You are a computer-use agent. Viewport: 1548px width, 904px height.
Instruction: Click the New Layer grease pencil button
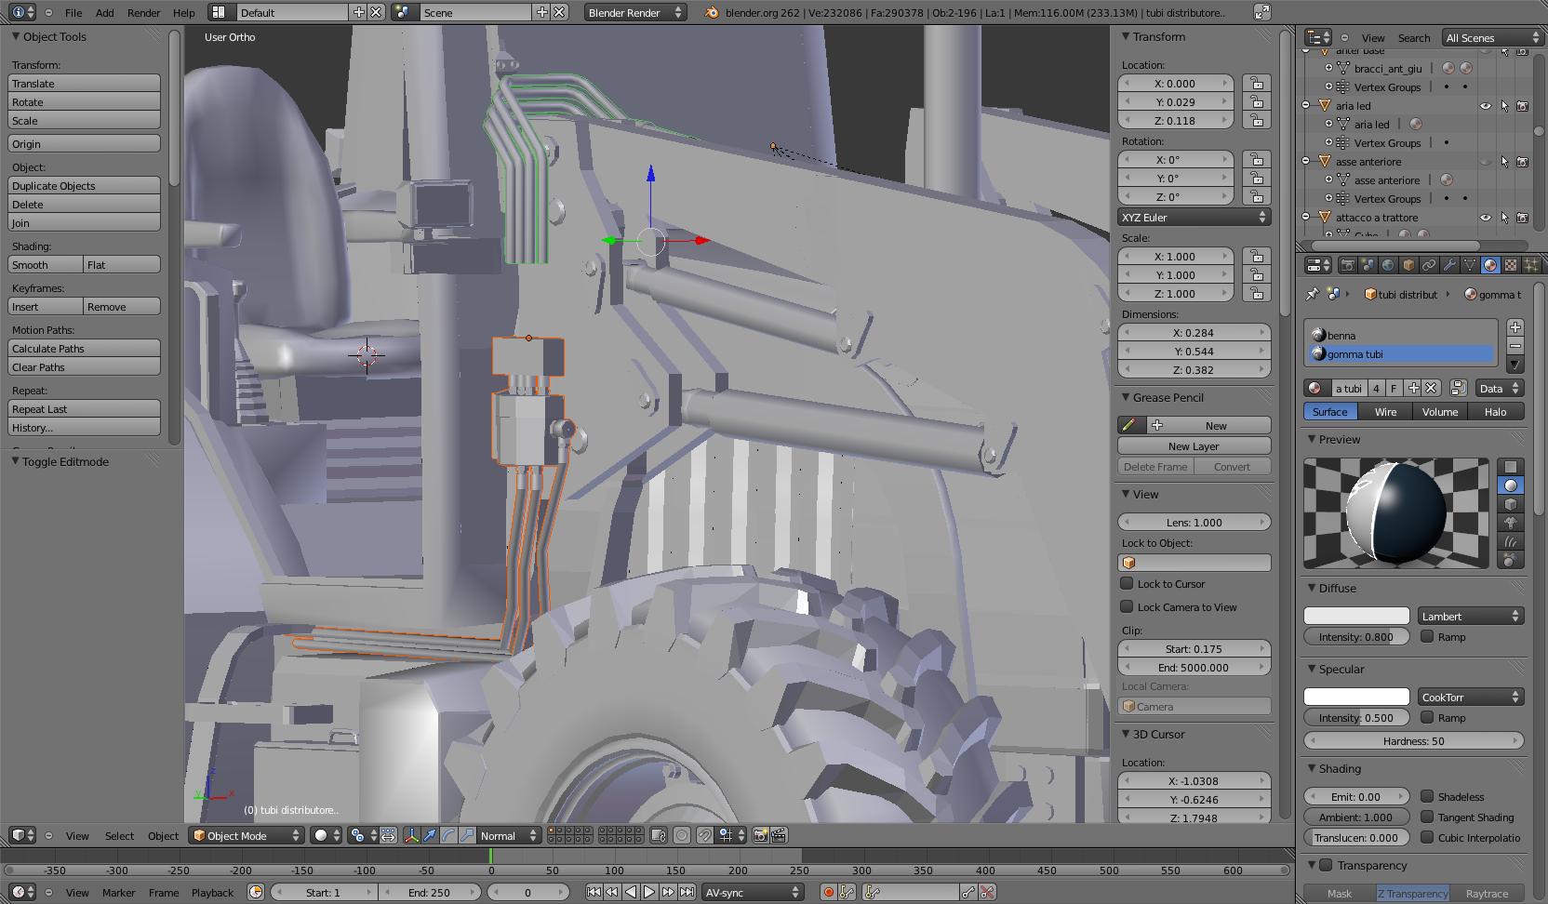tap(1194, 445)
